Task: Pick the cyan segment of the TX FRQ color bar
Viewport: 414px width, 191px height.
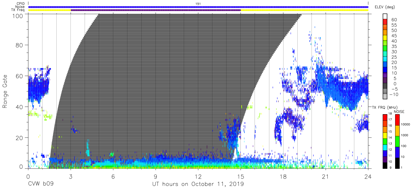Action: click(x=385, y=147)
